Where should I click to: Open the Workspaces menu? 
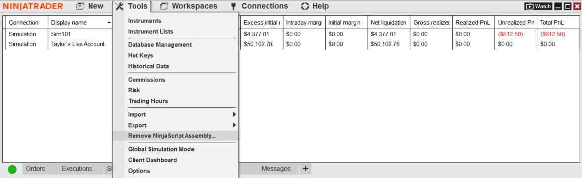(188, 6)
